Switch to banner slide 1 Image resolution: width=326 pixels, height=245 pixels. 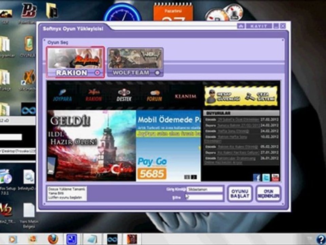(187, 177)
